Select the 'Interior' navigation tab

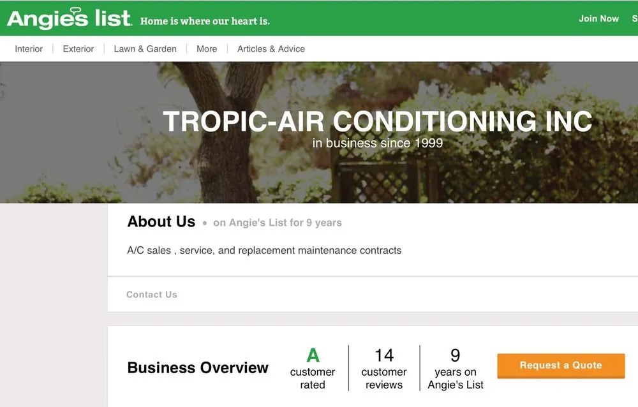28,48
